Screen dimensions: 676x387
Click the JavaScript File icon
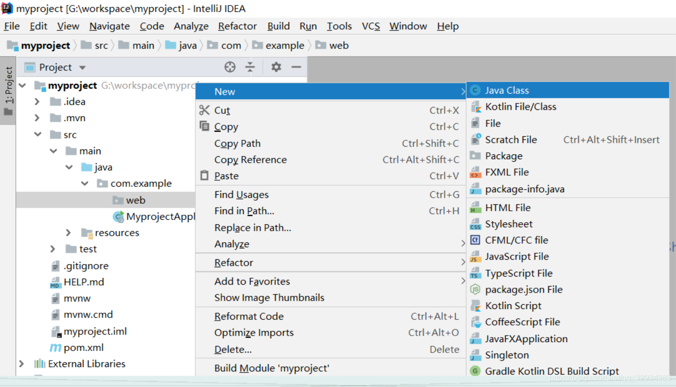click(x=475, y=257)
